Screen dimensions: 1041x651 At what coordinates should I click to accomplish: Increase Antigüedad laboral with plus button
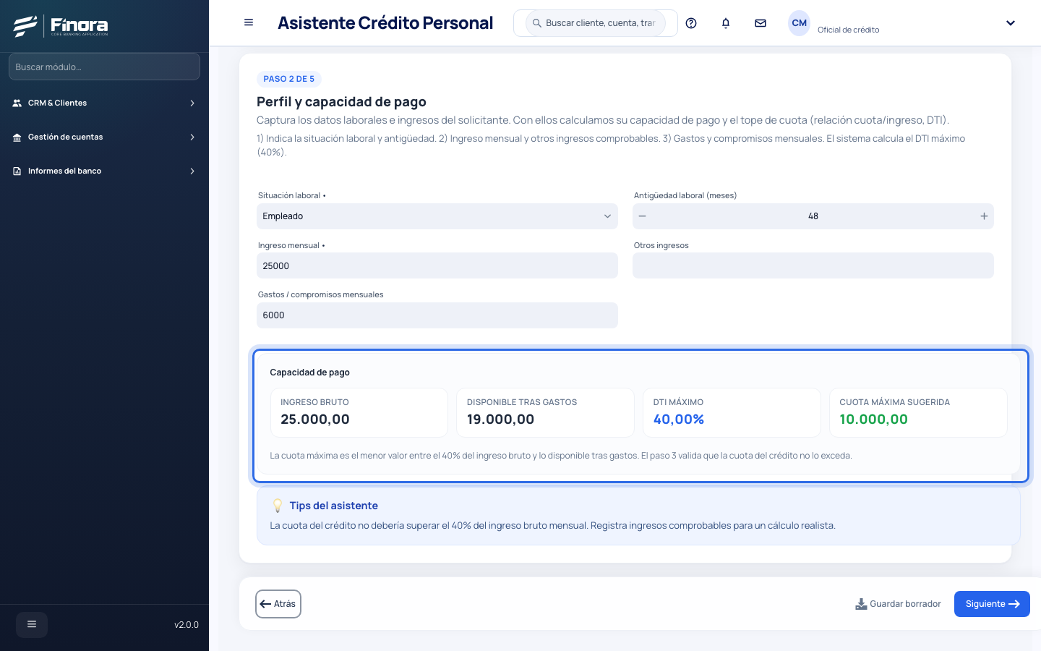pos(984,216)
